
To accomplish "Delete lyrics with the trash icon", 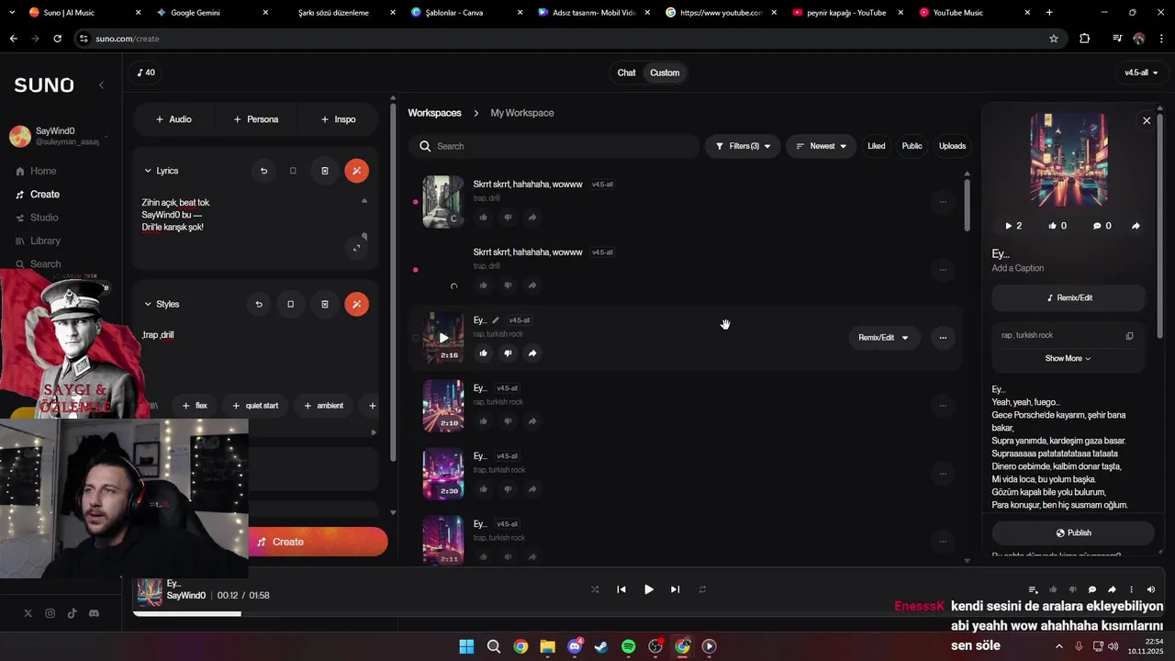I will pyautogui.click(x=325, y=171).
